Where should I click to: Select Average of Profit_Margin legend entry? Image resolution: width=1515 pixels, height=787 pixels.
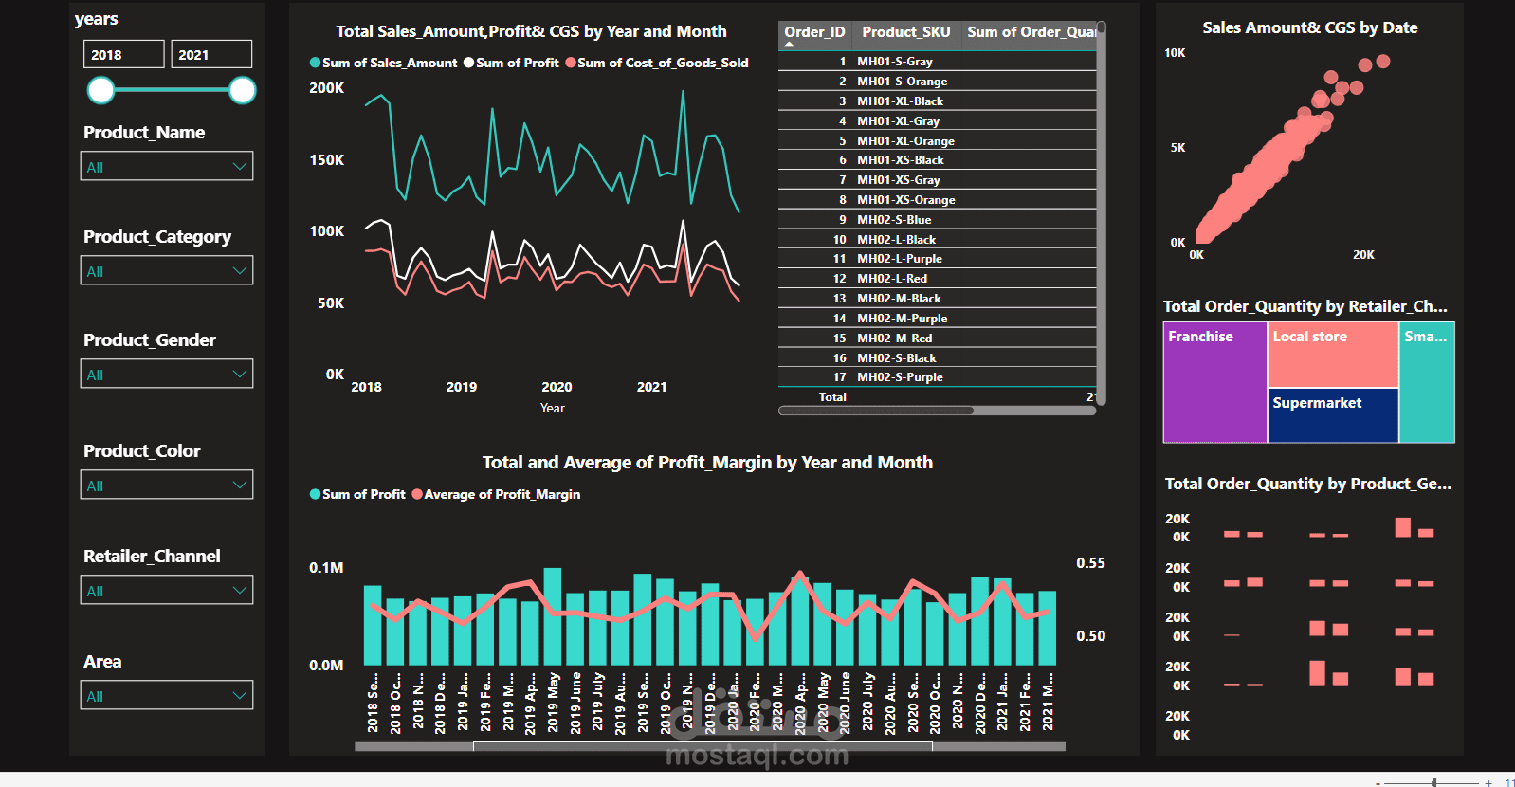[x=496, y=494]
